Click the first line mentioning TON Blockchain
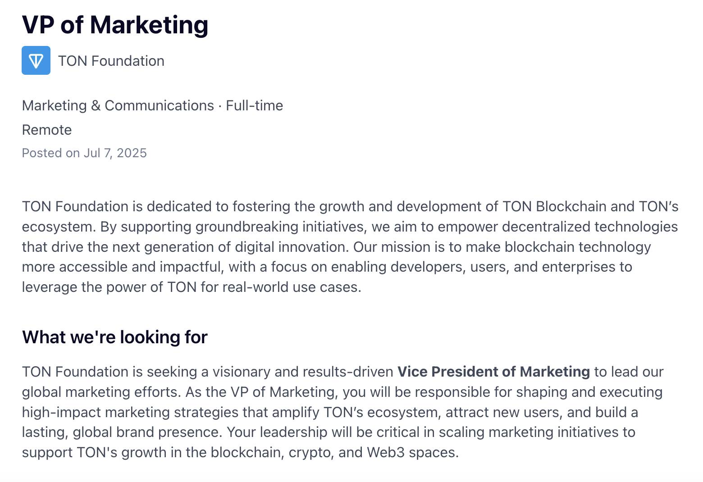Screen dimensions: 703x482 350,206
